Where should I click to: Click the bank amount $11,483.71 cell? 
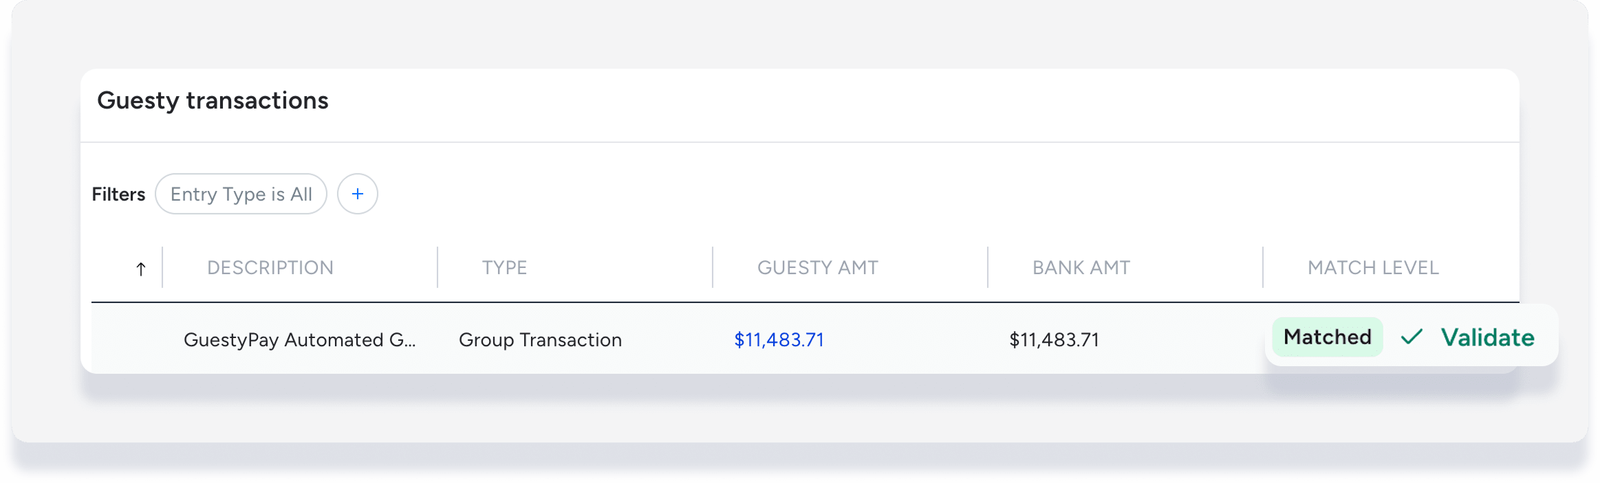(1054, 339)
